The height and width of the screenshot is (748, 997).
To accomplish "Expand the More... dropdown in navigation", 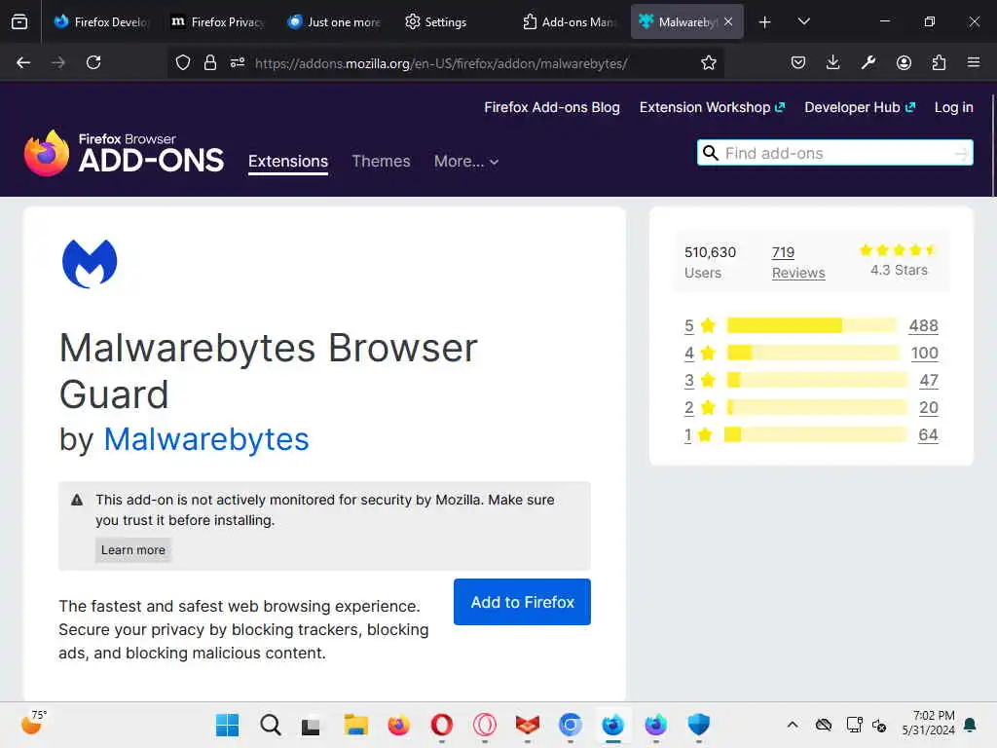I will [x=466, y=161].
